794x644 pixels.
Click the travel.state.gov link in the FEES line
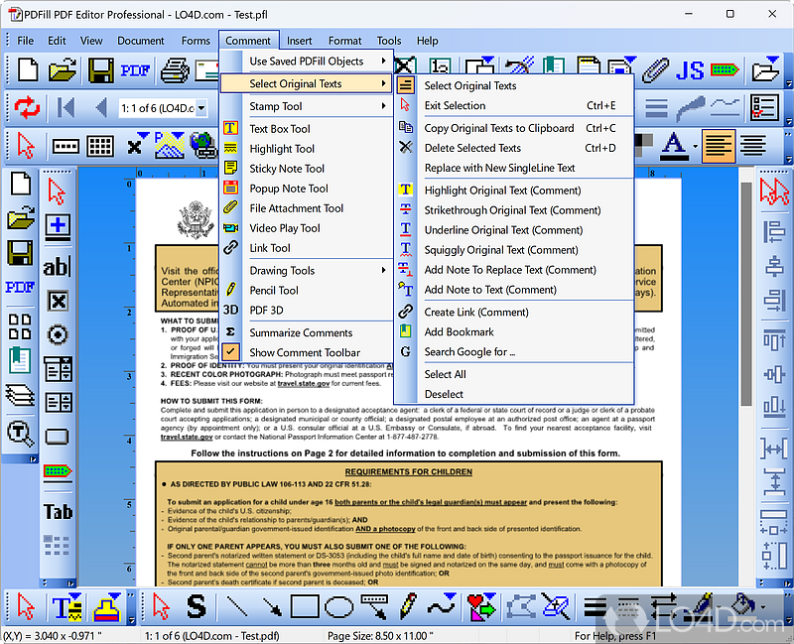pyautogui.click(x=304, y=384)
